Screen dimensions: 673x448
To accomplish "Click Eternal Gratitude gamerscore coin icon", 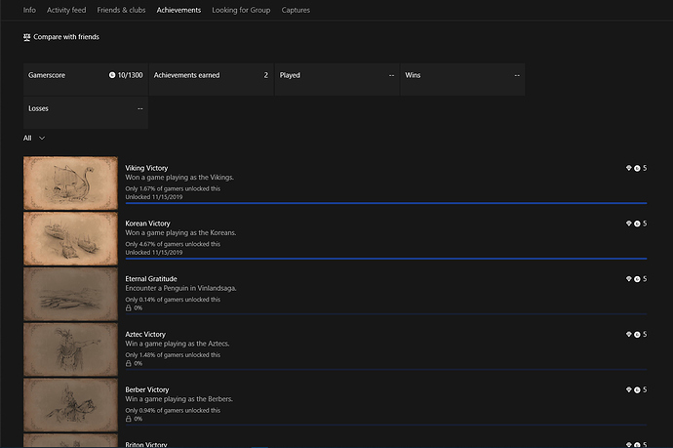I will tap(637, 279).
